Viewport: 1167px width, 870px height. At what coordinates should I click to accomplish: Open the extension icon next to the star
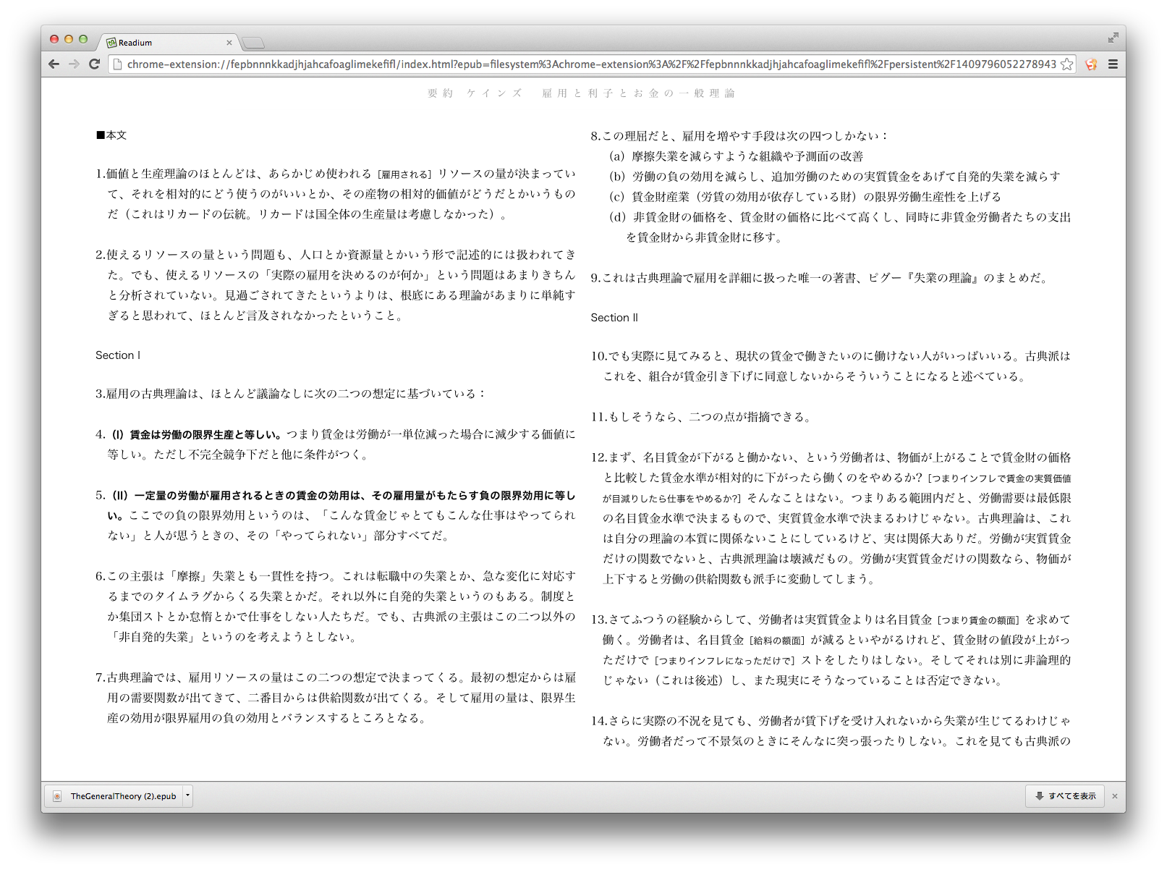click(1091, 64)
